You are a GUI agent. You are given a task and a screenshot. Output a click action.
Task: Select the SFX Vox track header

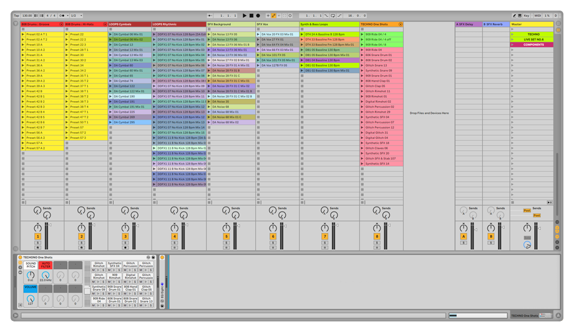(x=277, y=24)
